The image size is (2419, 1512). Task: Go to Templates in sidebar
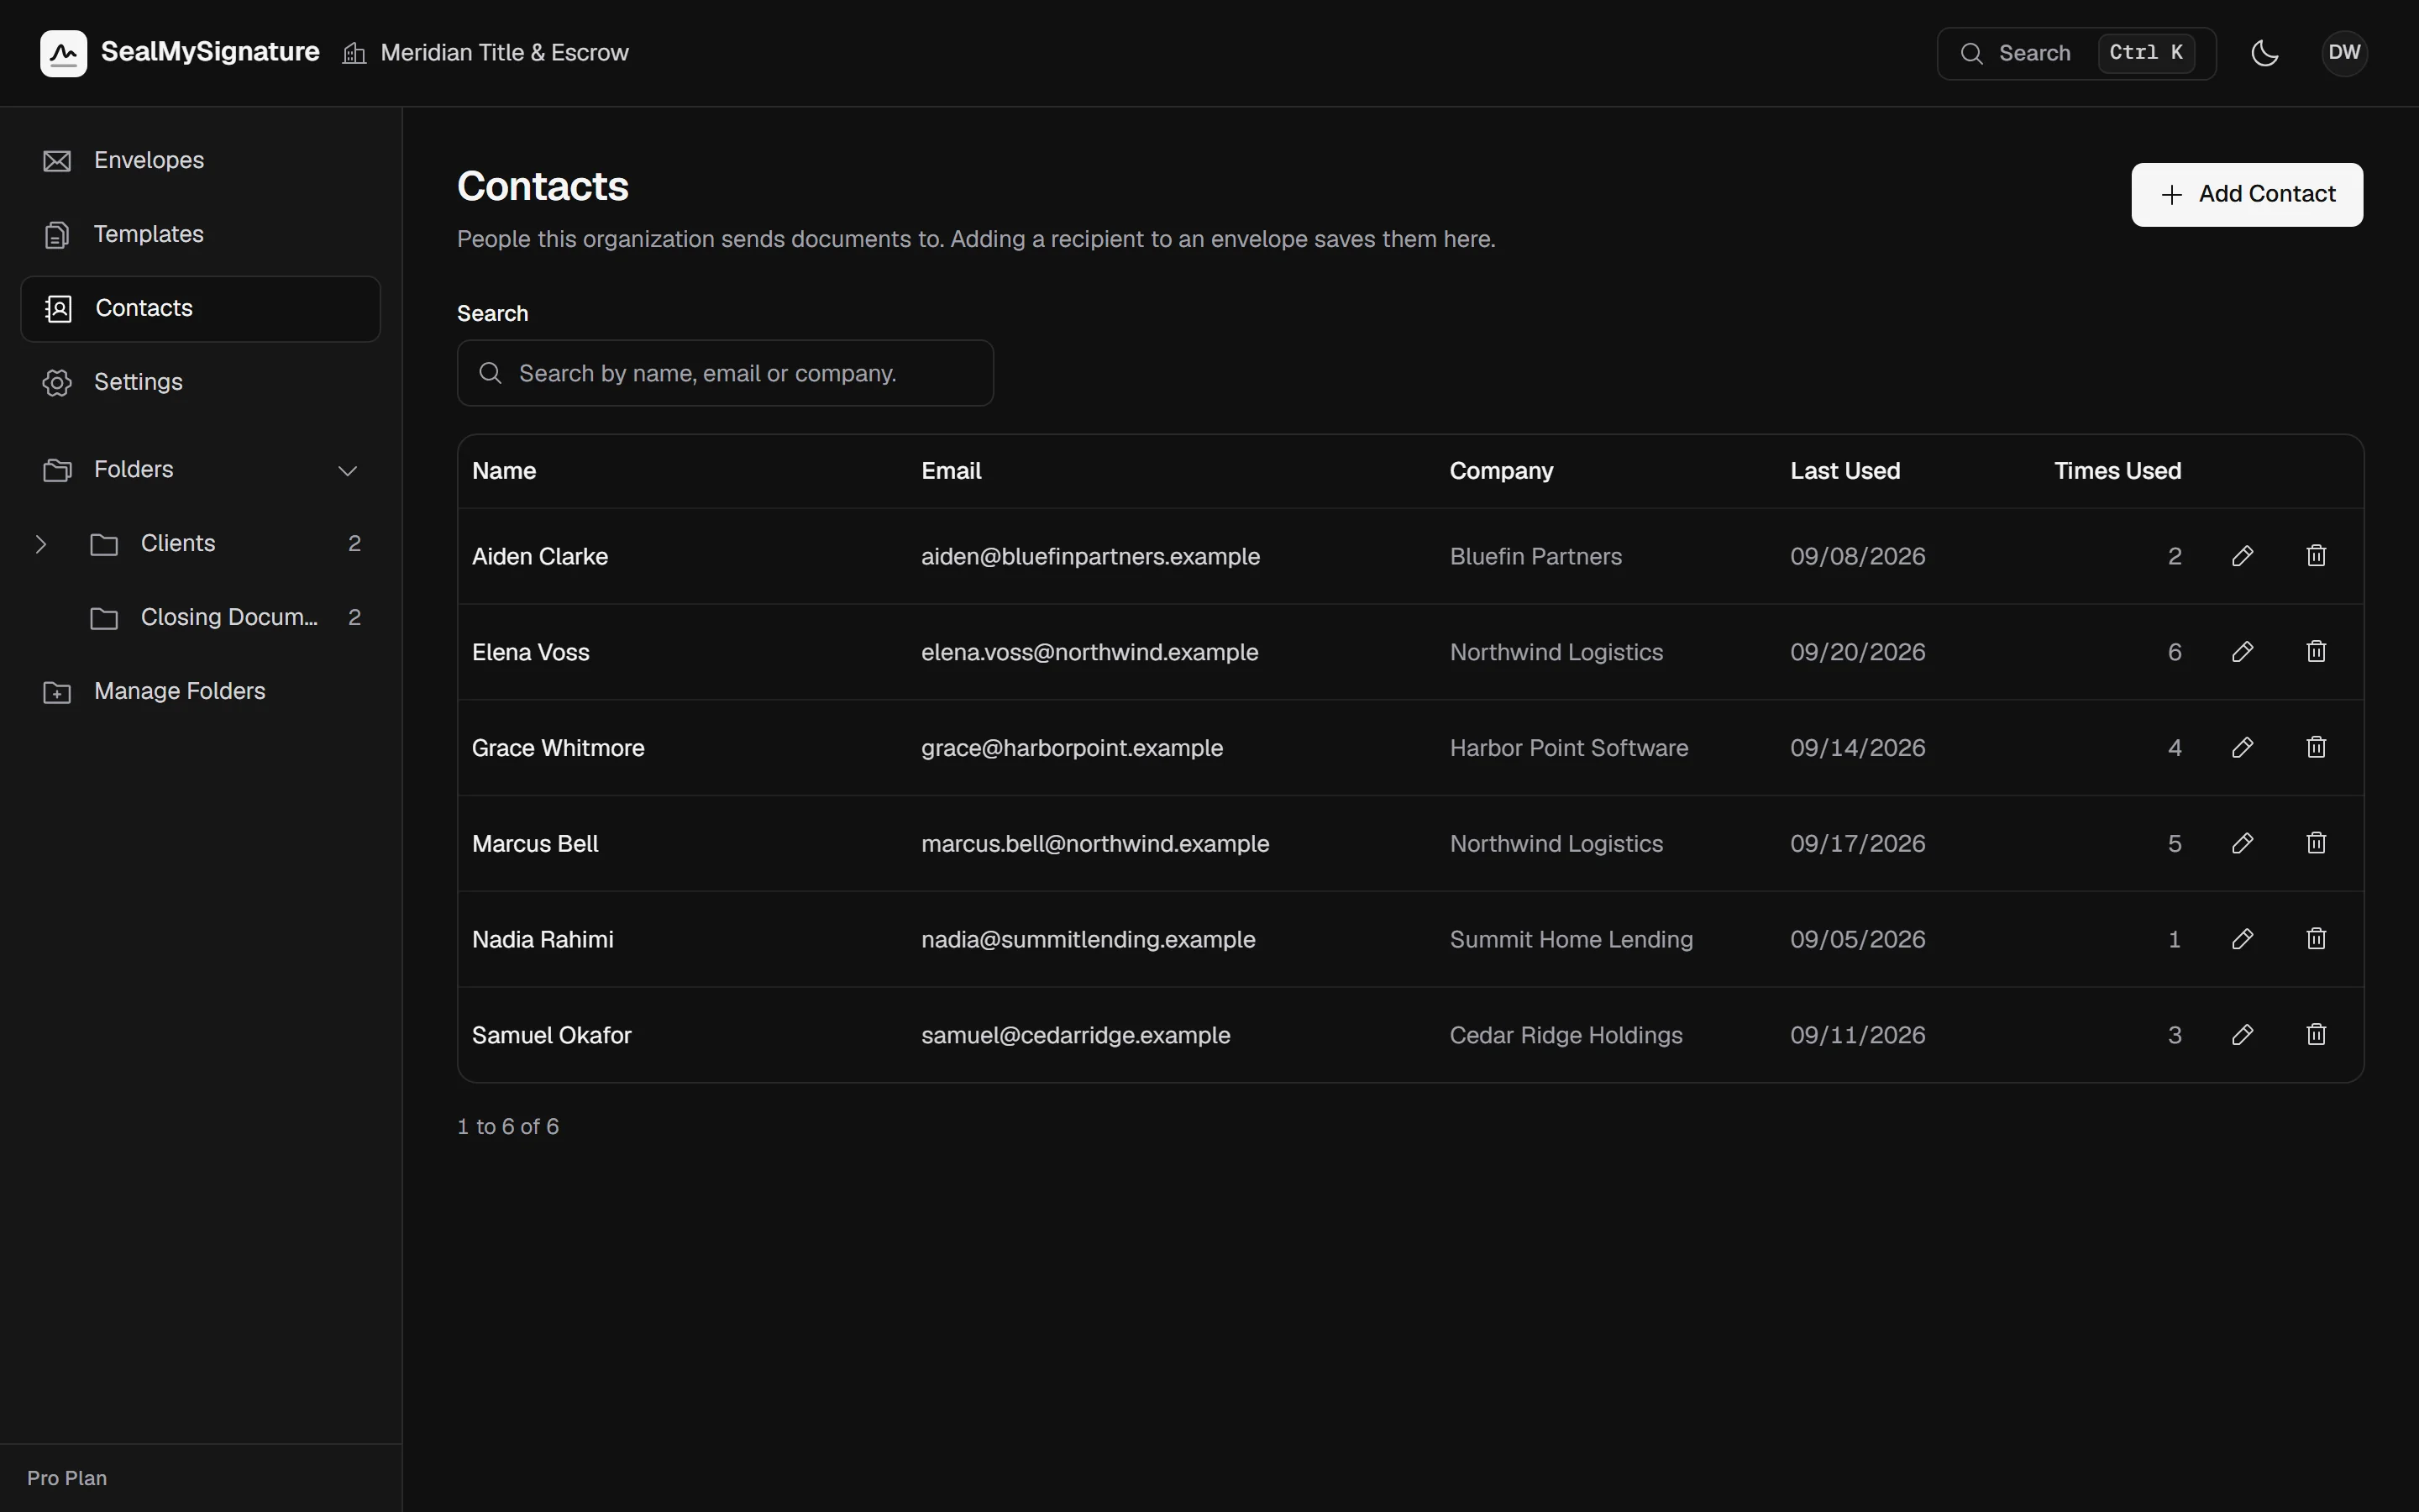point(200,235)
